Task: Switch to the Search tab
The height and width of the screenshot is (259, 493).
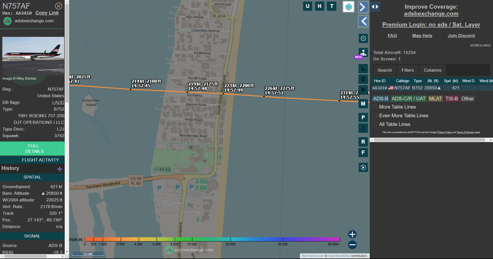Action: (x=385, y=70)
